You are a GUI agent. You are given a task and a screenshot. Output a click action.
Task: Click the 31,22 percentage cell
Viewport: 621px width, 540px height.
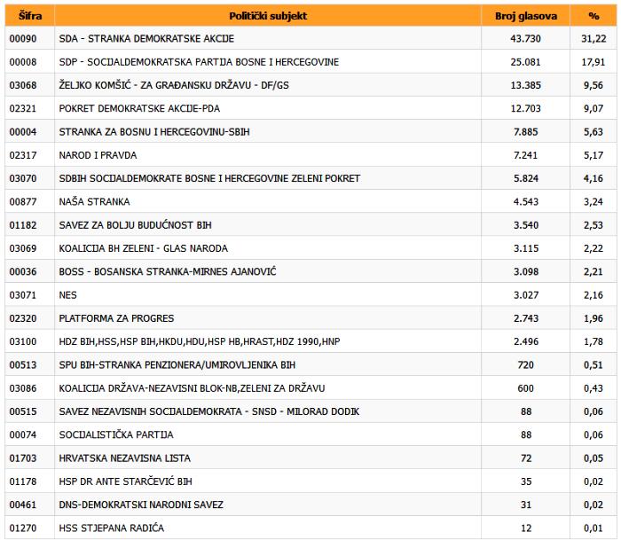click(x=593, y=38)
